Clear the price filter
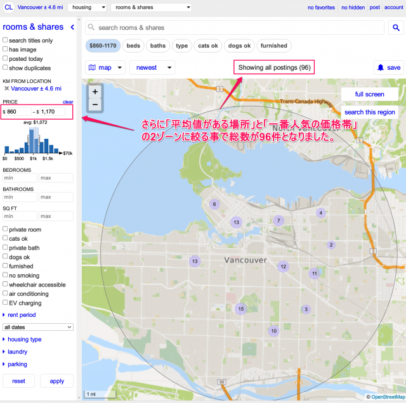This screenshot has width=406, height=403. [x=68, y=102]
